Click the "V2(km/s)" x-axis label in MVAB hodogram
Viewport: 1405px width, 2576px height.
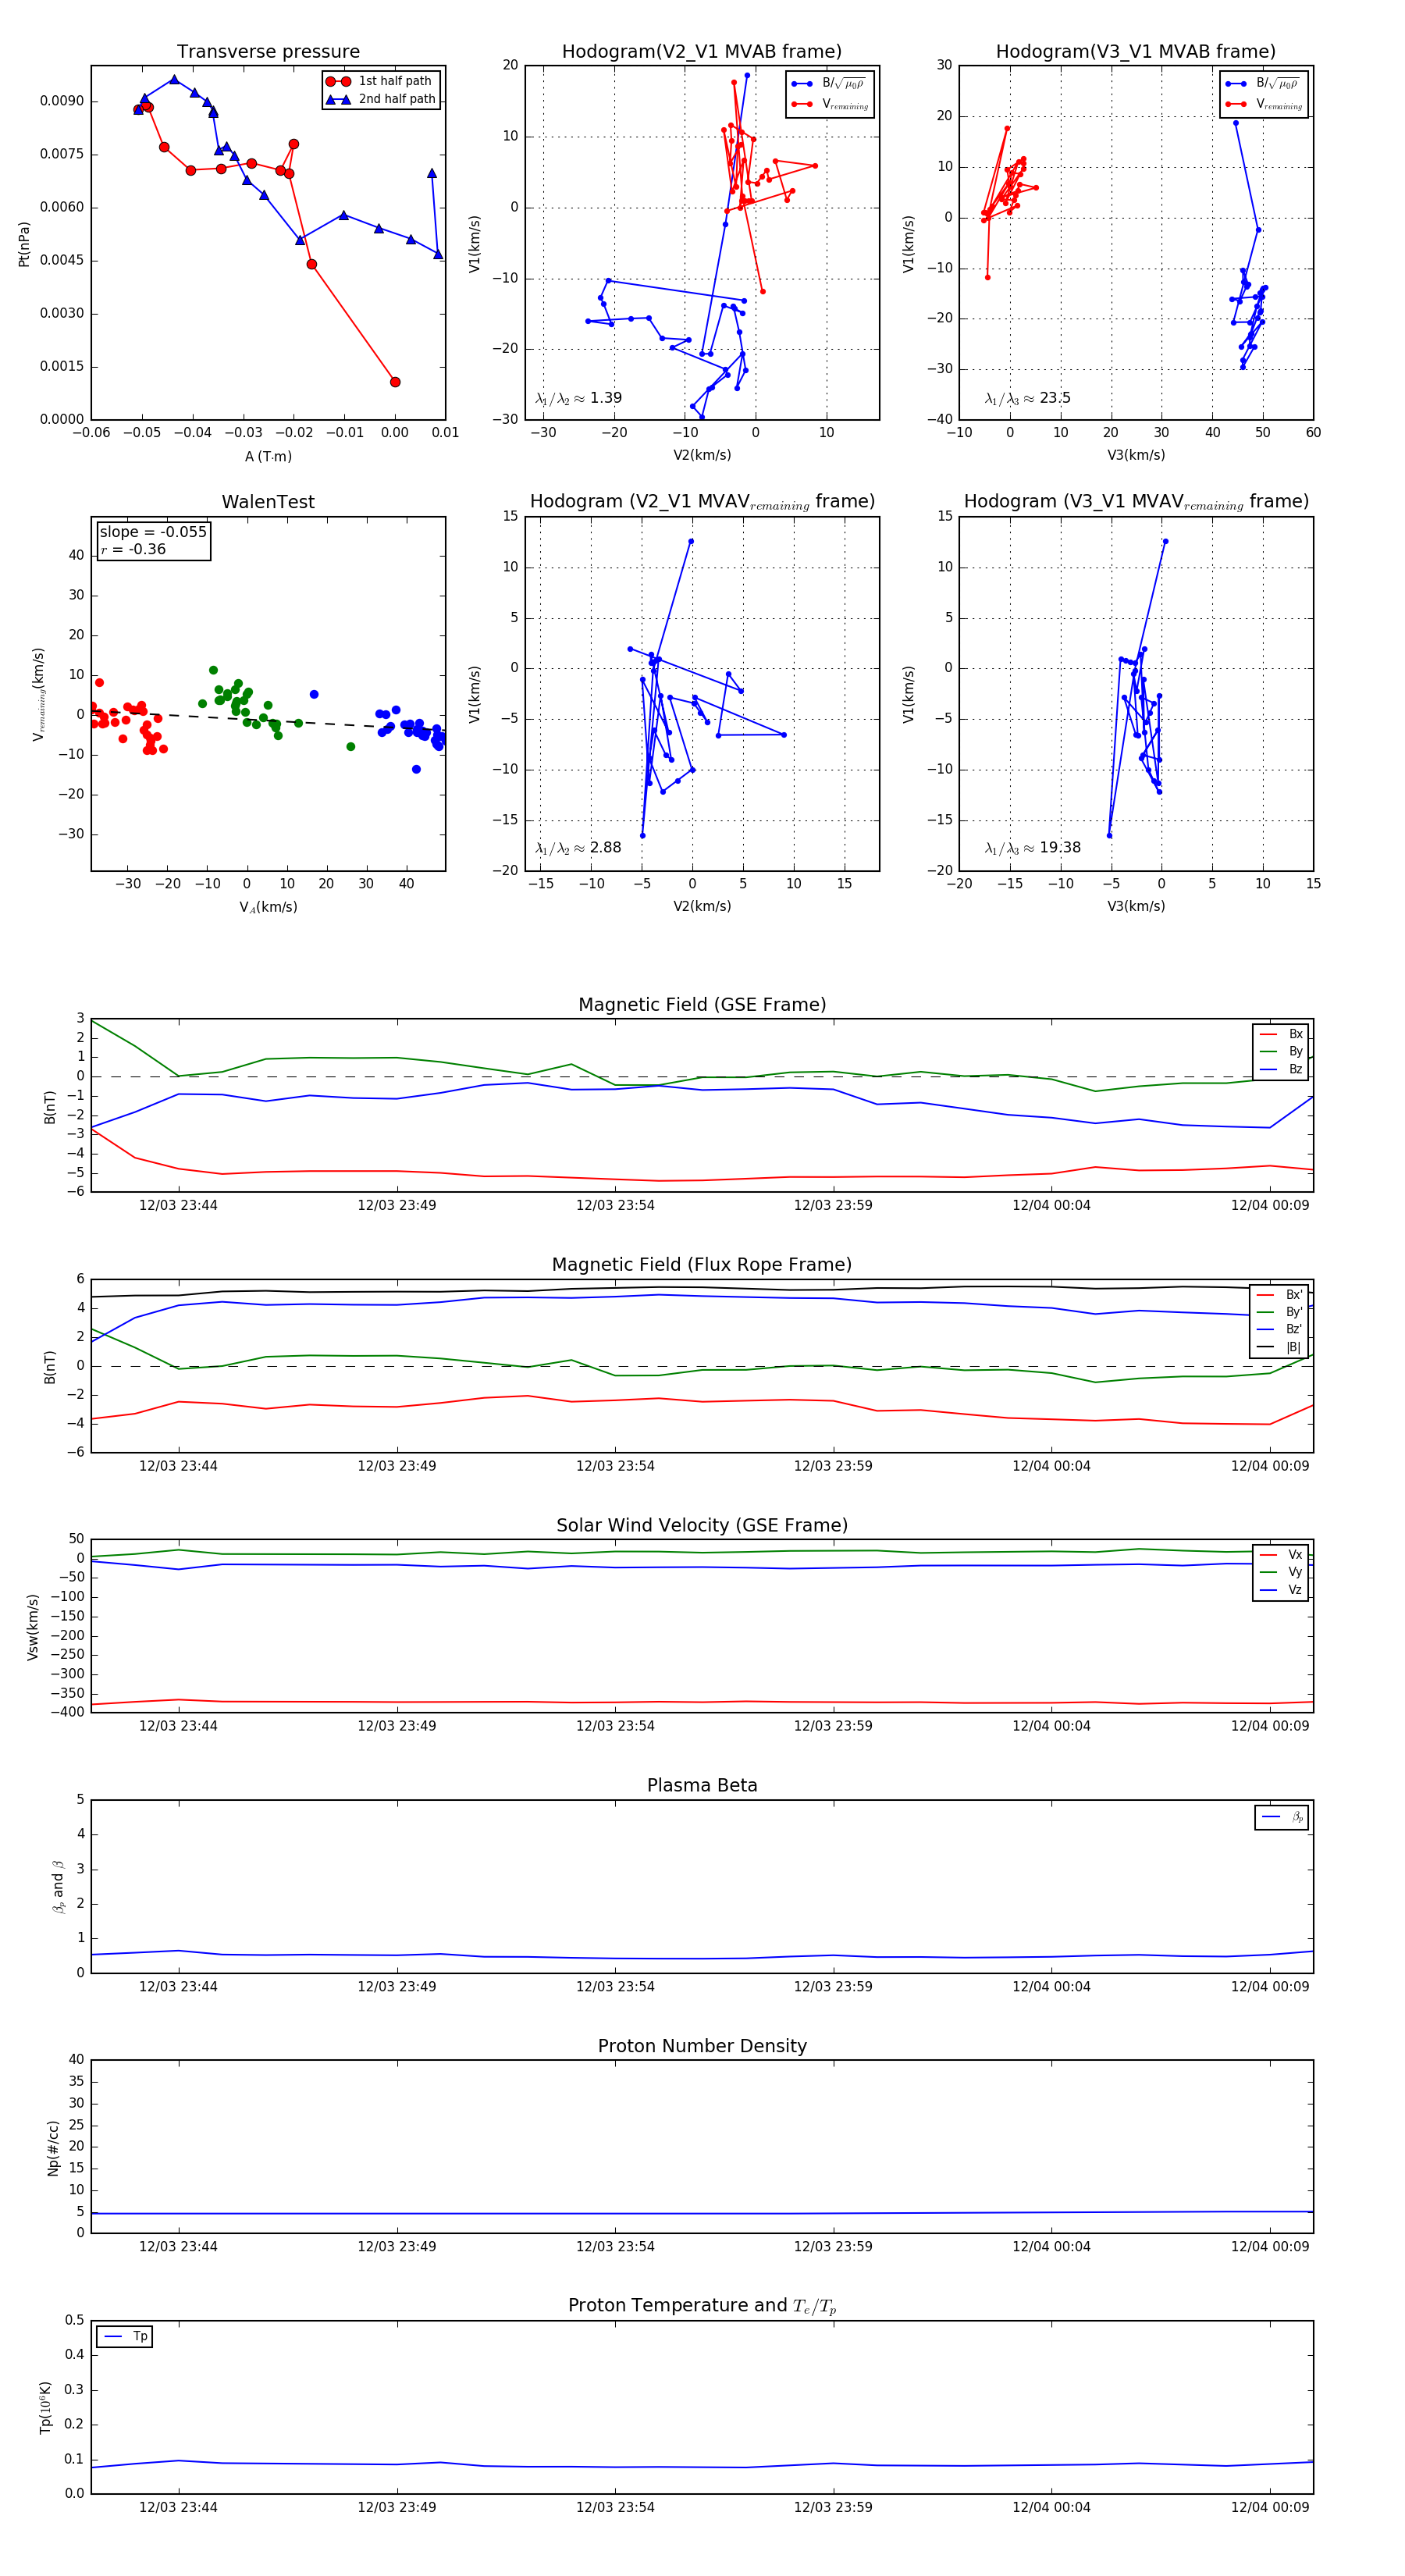coord(702,455)
